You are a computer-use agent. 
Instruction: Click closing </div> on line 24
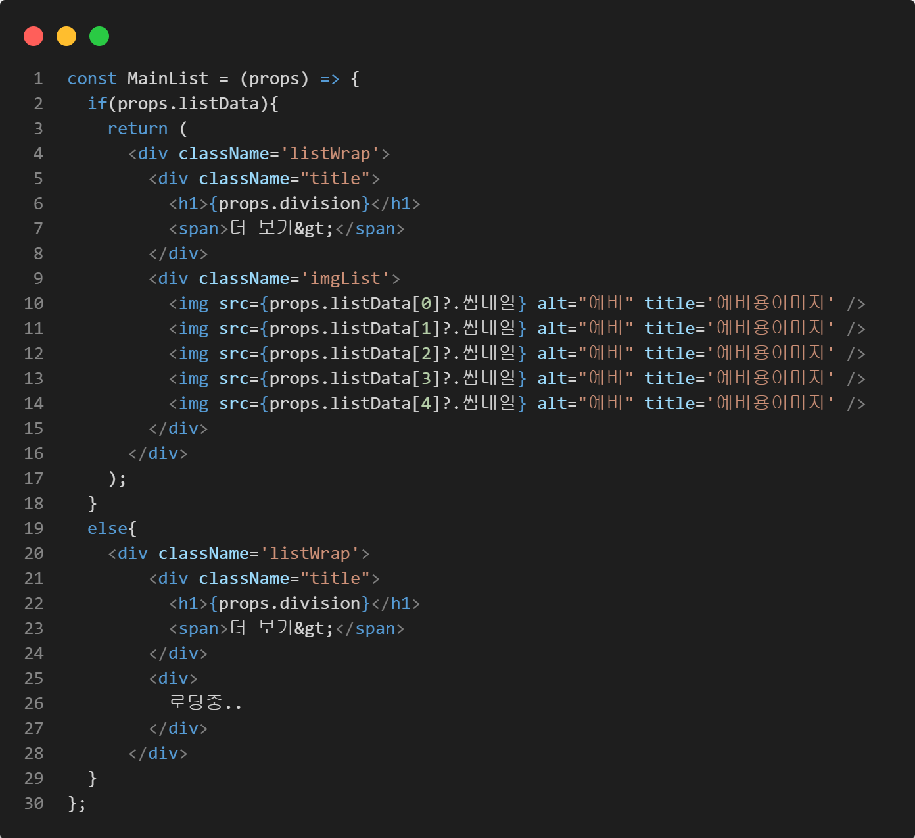178,653
